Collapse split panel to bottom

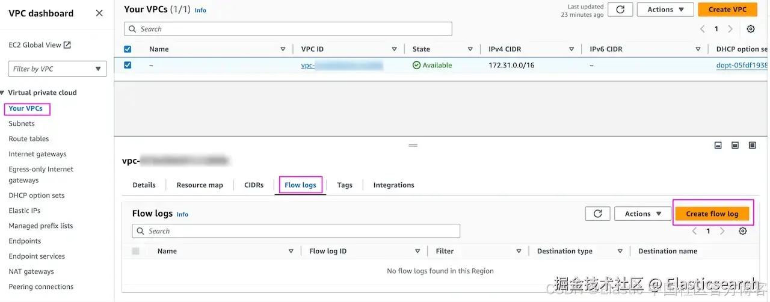[x=718, y=146]
